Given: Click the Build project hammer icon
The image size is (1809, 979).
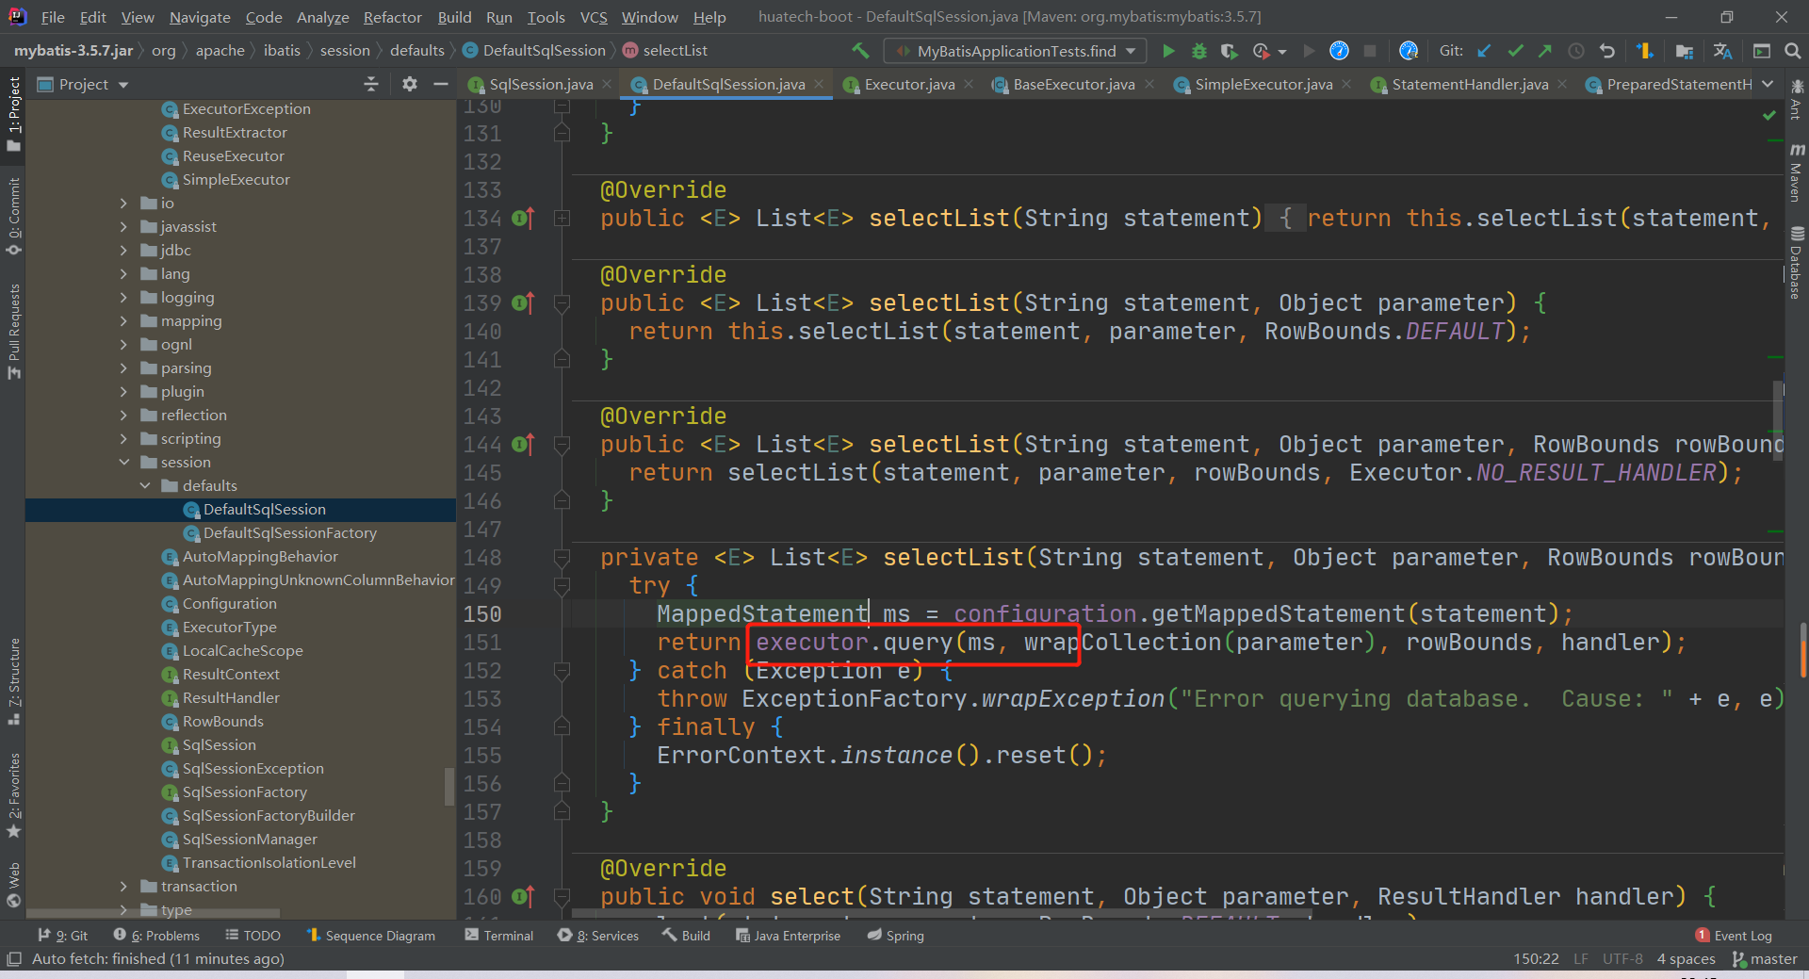Looking at the screenshot, I should (x=860, y=51).
